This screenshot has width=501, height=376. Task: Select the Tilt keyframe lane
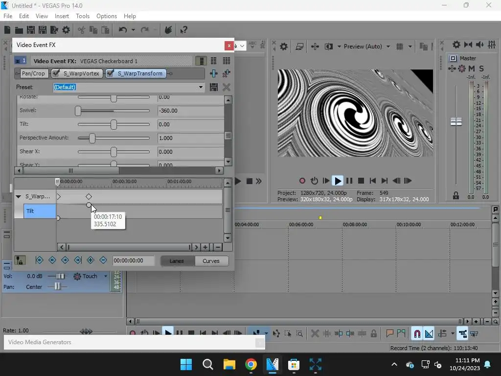[x=40, y=211]
